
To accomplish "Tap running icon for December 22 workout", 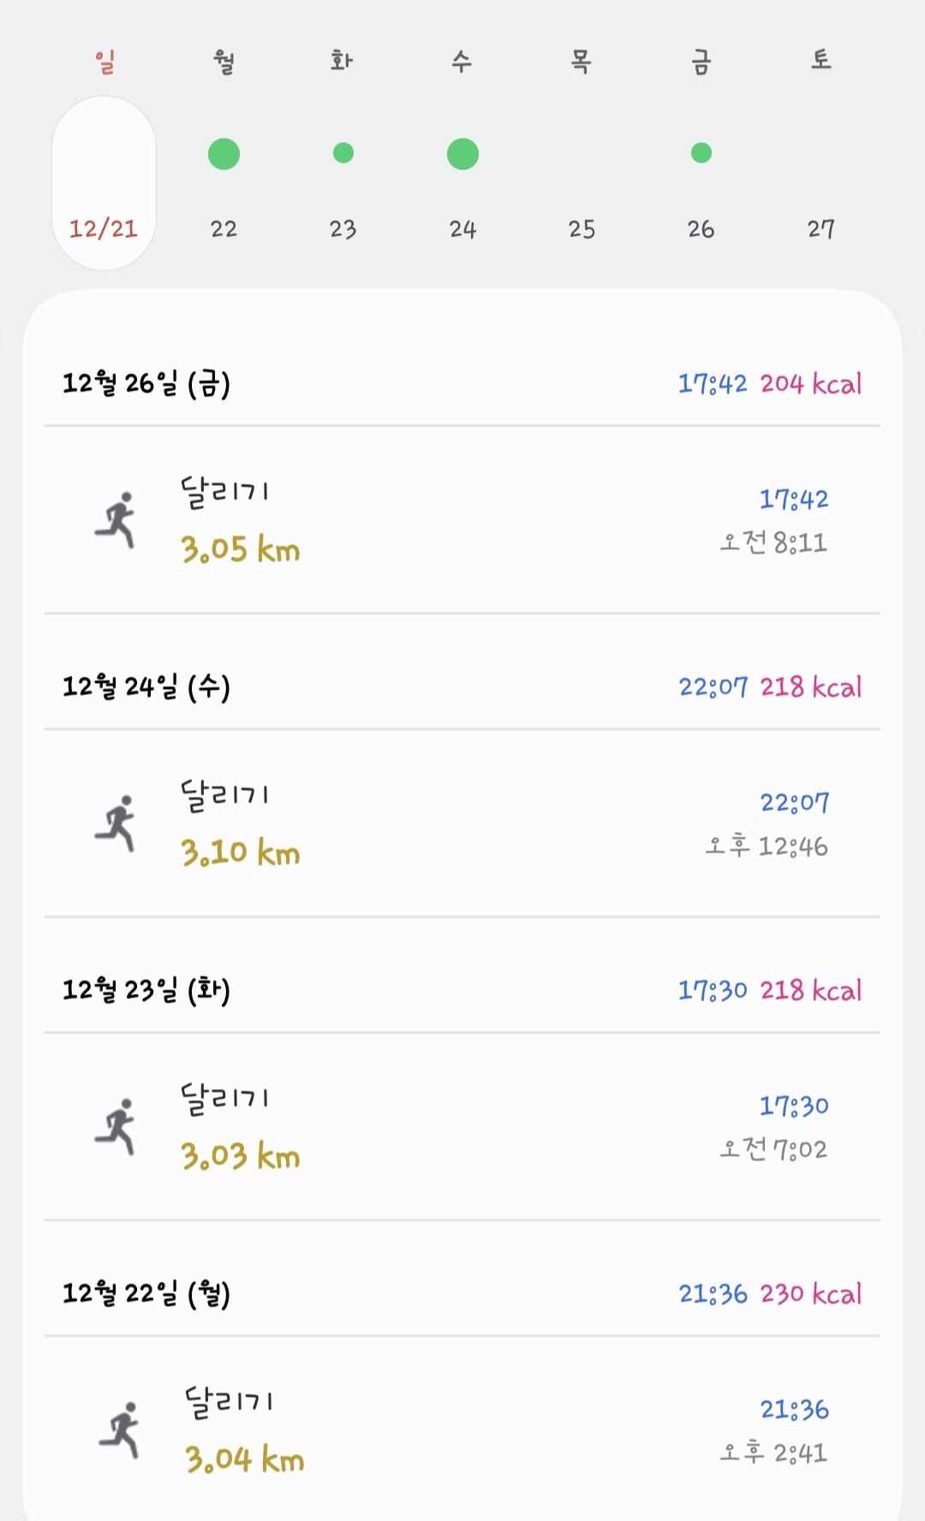I will pyautogui.click(x=120, y=1429).
